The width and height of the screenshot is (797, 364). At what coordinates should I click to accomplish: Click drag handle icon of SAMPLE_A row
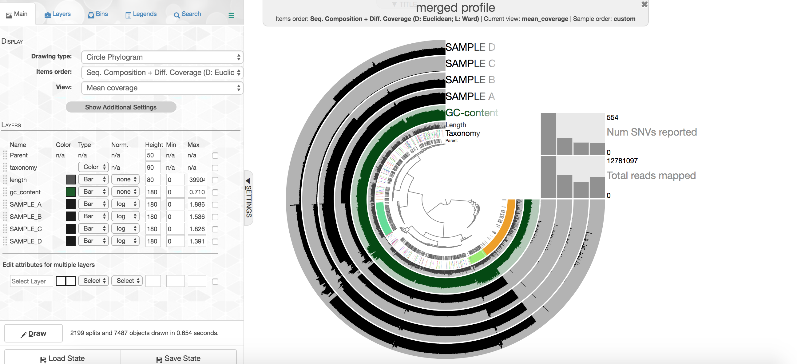5,204
